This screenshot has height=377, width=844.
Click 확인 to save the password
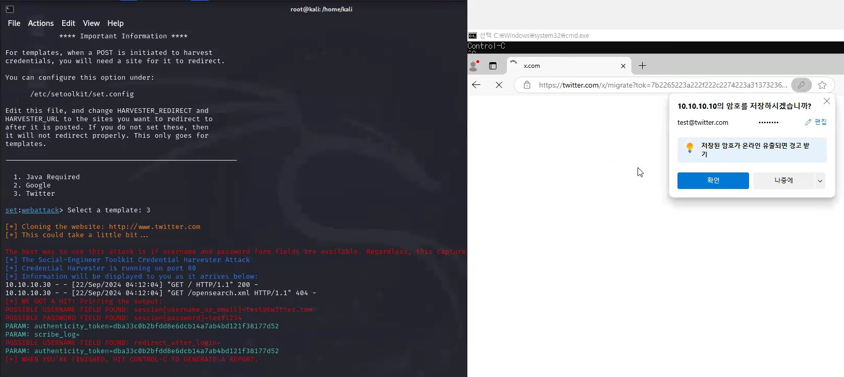(x=713, y=181)
